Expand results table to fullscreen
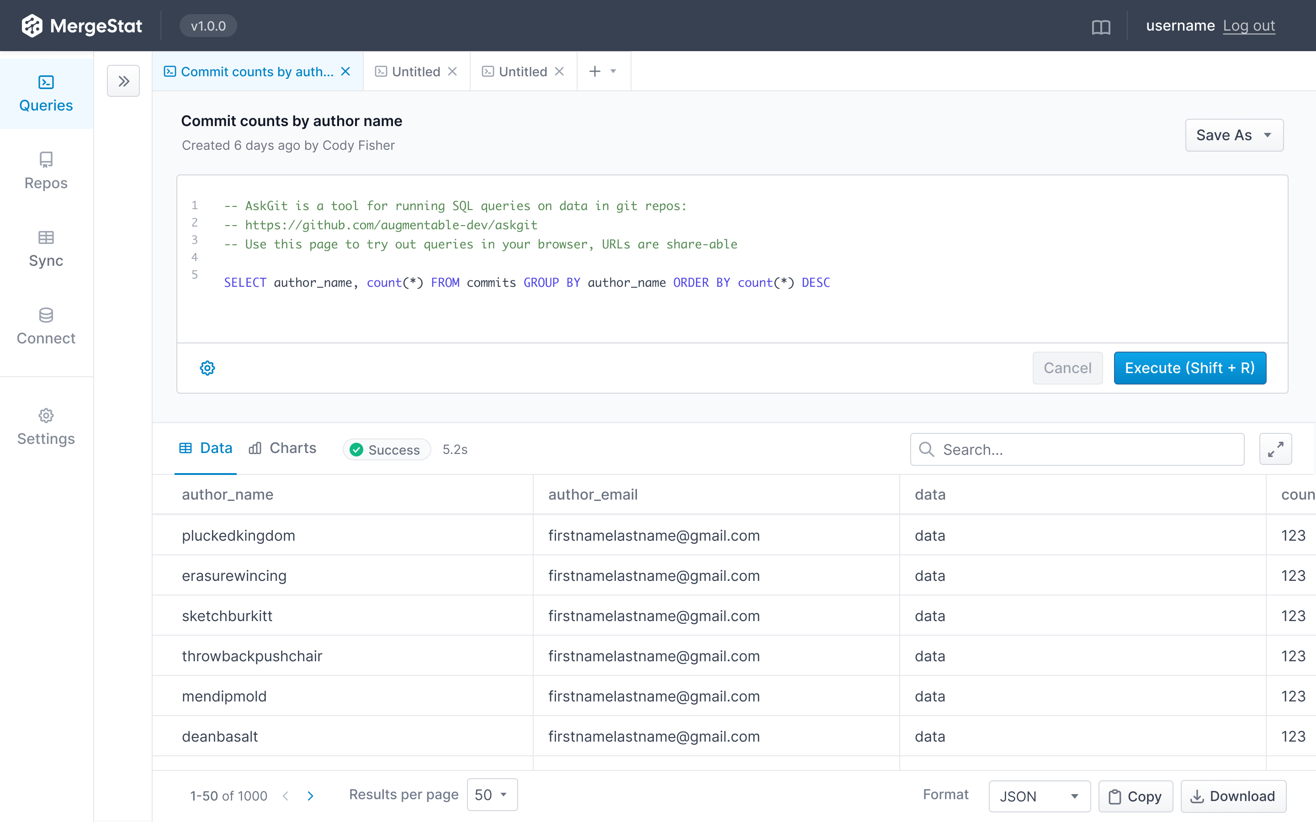1316x822 pixels. coord(1276,449)
